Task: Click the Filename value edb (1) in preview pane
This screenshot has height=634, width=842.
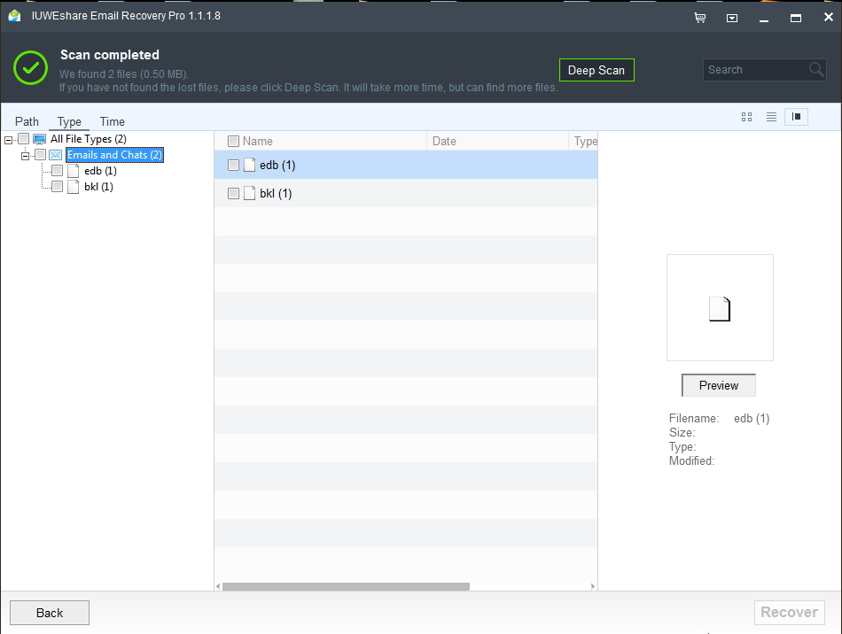Action: (752, 418)
